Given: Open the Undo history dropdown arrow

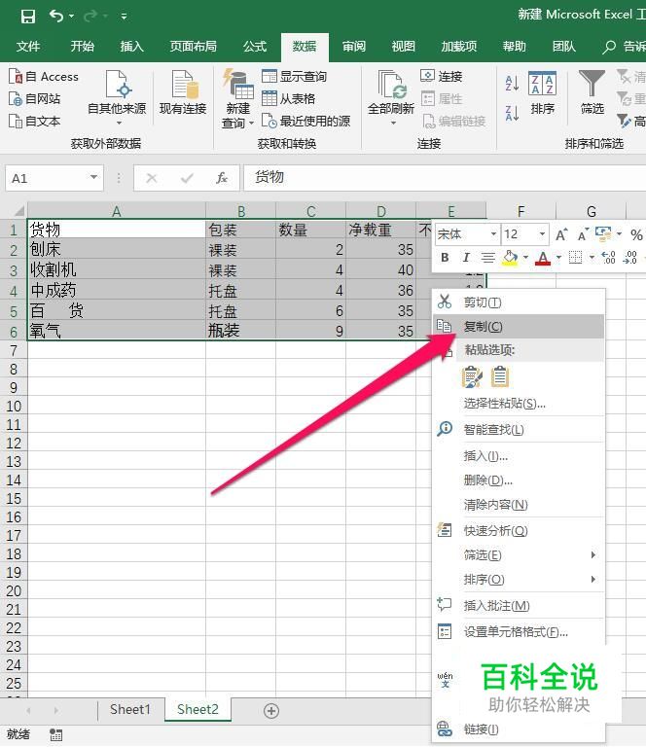Looking at the screenshot, I should [x=71, y=17].
